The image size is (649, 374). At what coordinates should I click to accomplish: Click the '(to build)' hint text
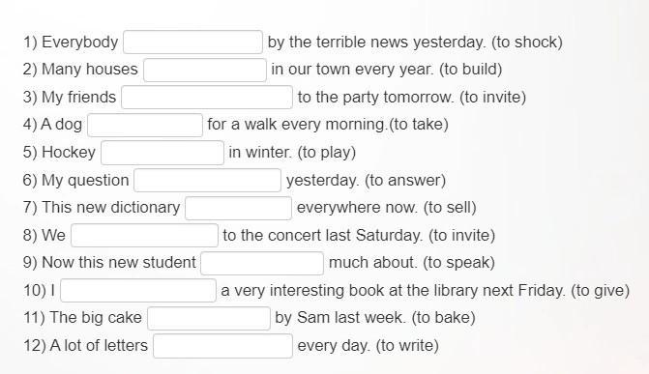[x=471, y=70]
